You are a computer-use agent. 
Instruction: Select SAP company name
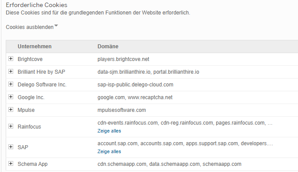(x=23, y=147)
